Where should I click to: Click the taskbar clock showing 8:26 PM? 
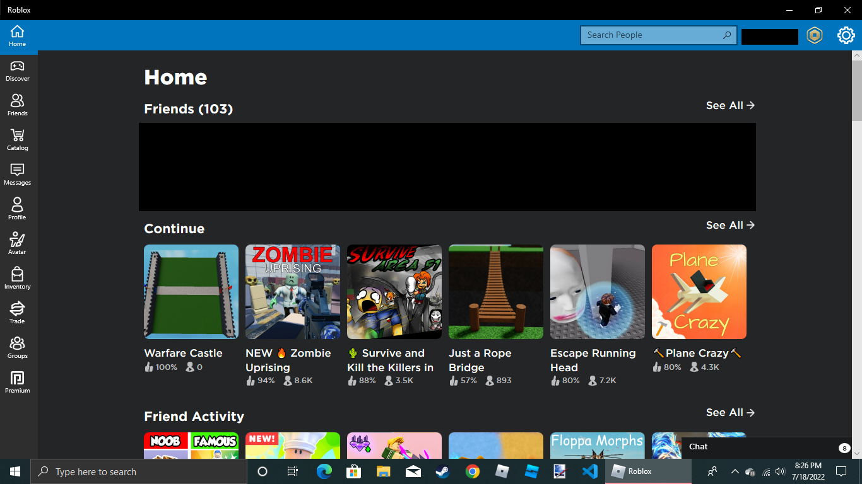pos(808,471)
